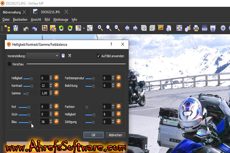
Task: Click the Save file toolbar icon
Action: click(15, 28)
